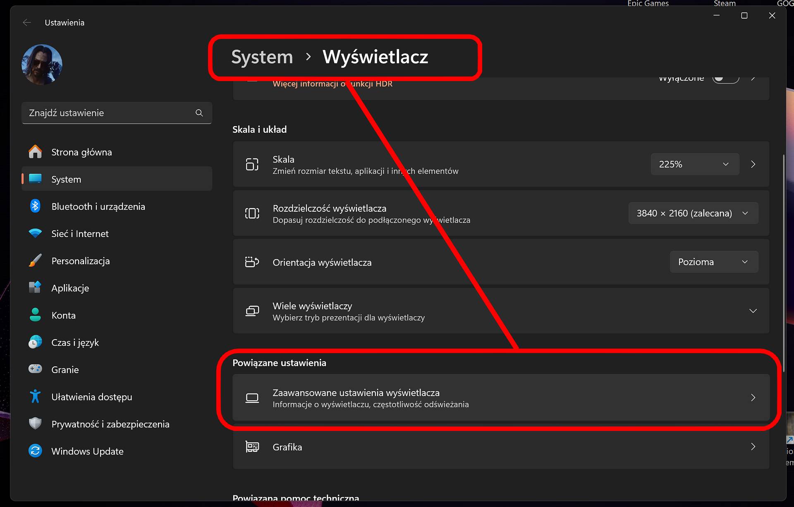Open Grafika settings chevron
Viewport: 794px width, 507px height.
(x=753, y=447)
